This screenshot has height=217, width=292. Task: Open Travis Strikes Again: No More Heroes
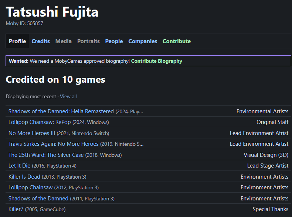tap(54, 144)
